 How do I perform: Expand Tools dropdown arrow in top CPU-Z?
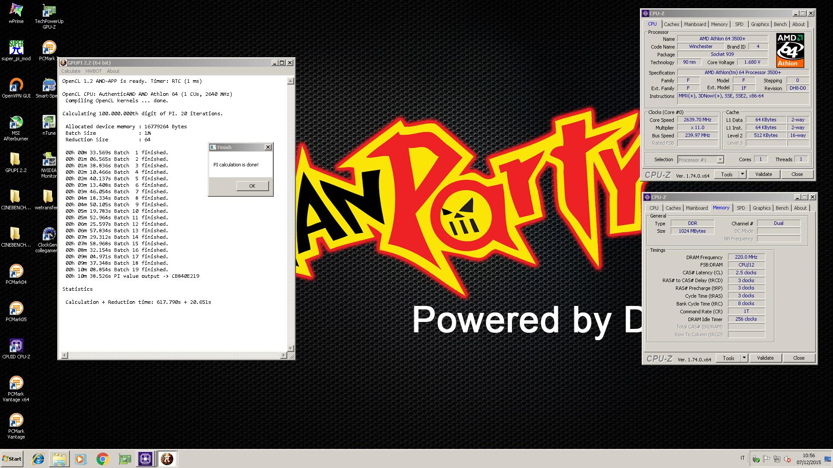(x=742, y=174)
